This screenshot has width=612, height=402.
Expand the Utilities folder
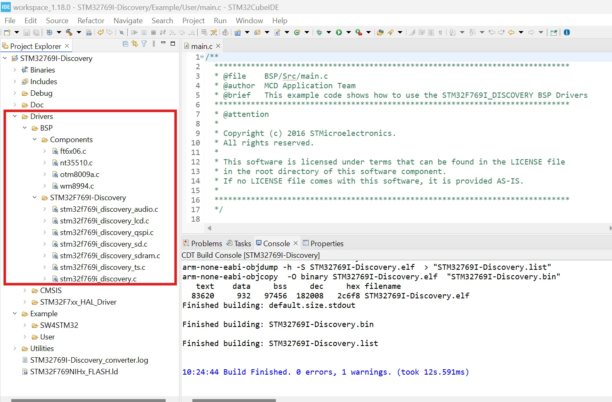tap(15, 349)
